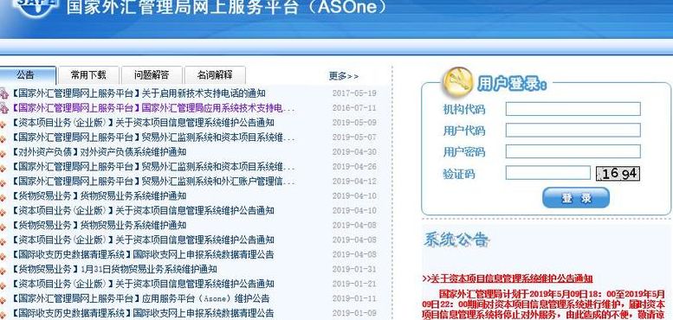The height and width of the screenshot is (320, 673).
Task: Click the bullet icon beside 对外资产负债 notice
Action: tap(3, 153)
